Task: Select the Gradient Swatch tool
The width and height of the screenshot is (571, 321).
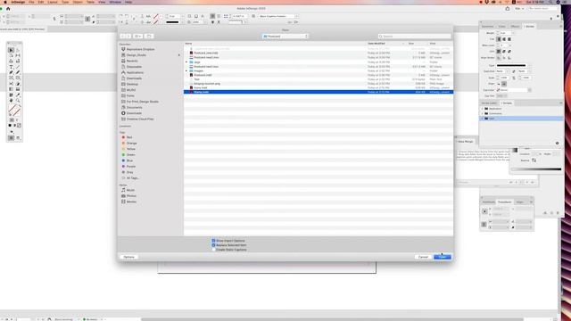Action: coord(11,89)
